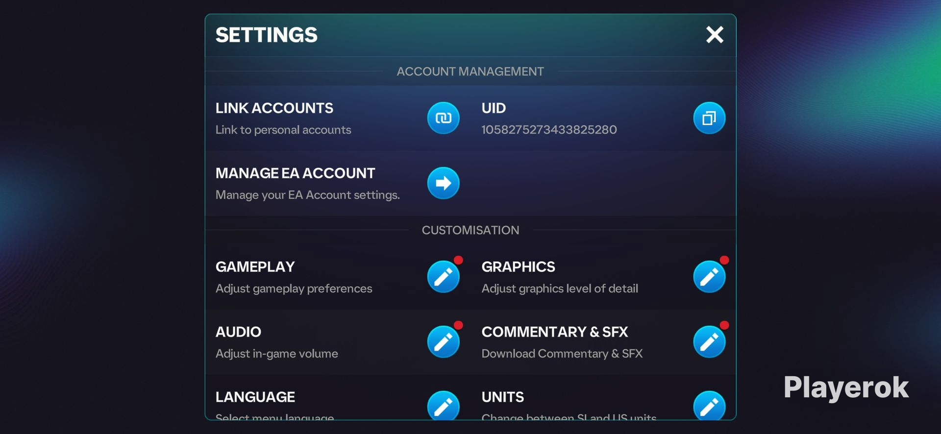This screenshot has height=434, width=941.
Task: Click the Manage EA Account label
Action: point(295,173)
